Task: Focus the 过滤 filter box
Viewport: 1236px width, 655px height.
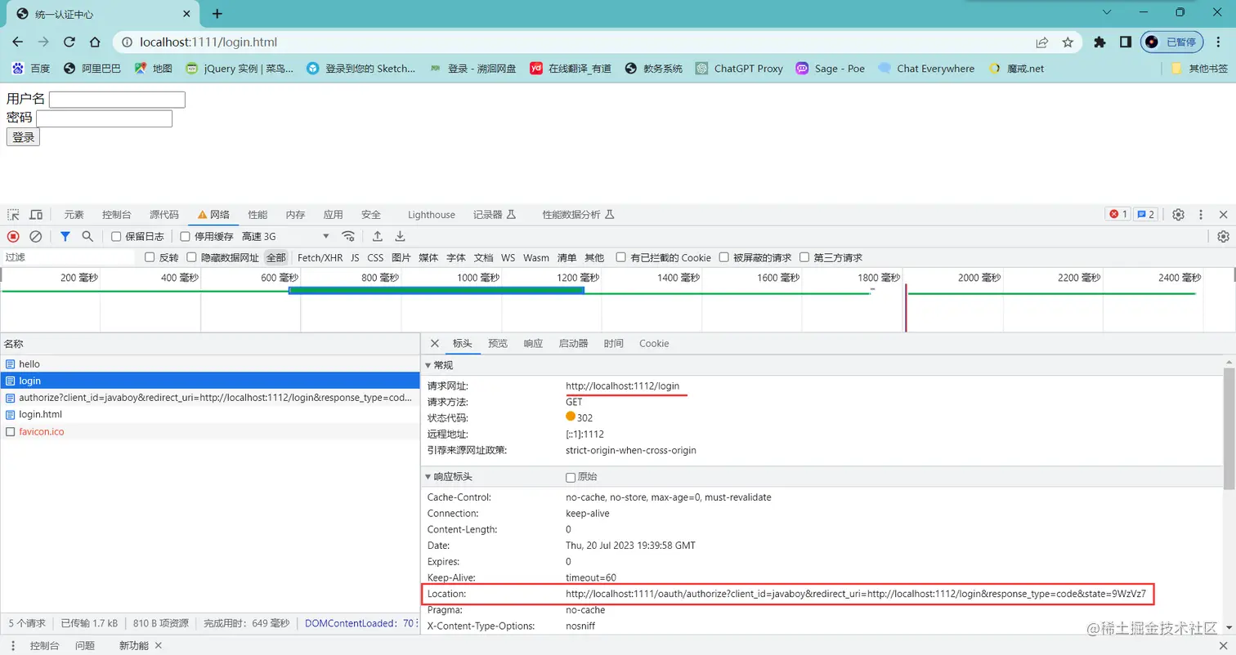Action: tap(69, 258)
